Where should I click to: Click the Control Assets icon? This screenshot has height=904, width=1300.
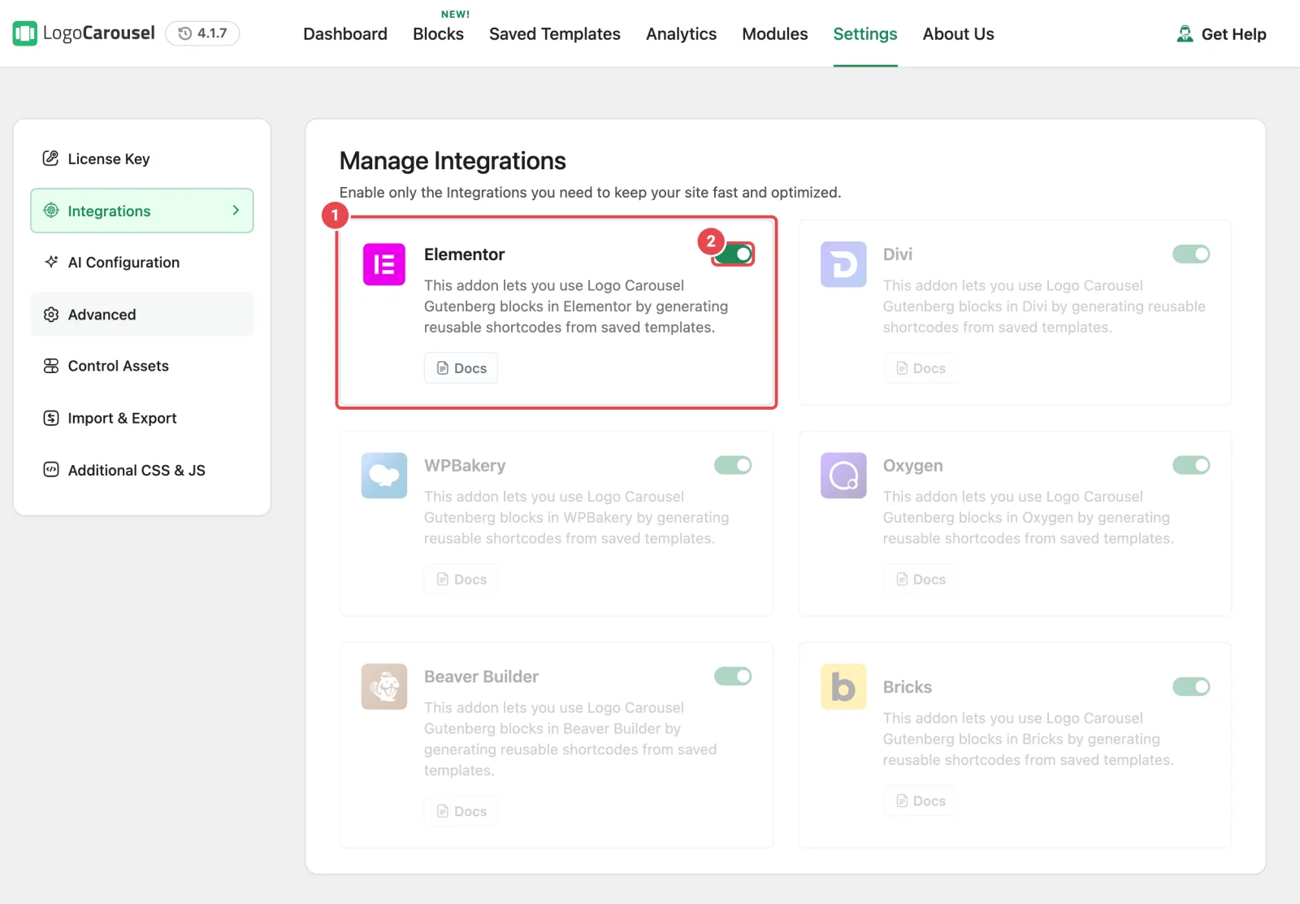click(51, 366)
